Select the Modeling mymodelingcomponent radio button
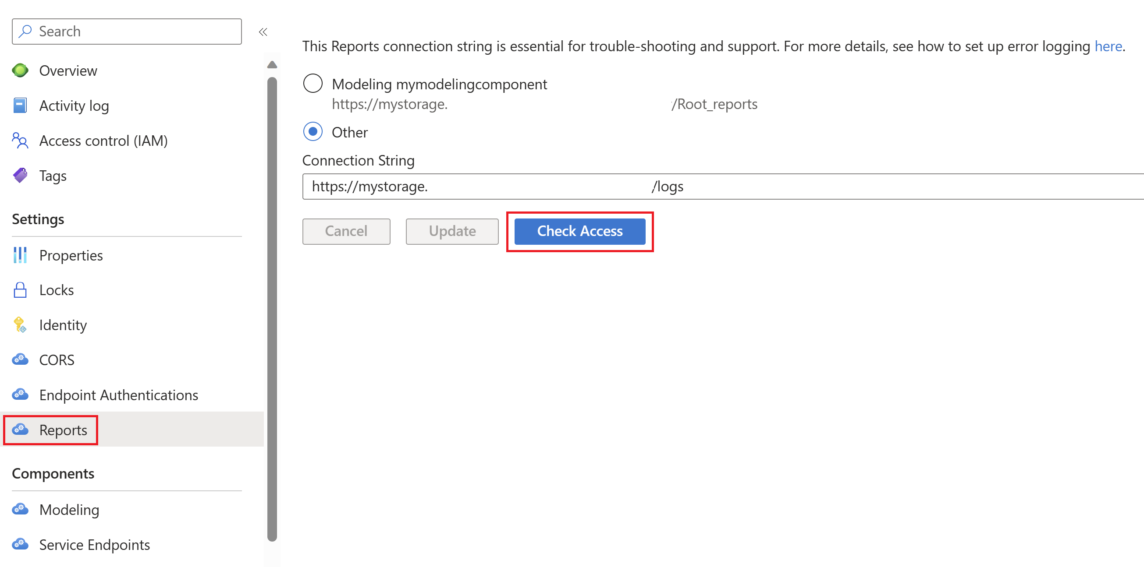The image size is (1144, 567). (313, 83)
